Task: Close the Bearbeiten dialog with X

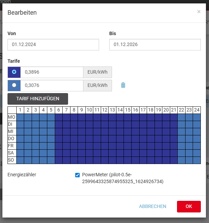Action: pos(199,12)
